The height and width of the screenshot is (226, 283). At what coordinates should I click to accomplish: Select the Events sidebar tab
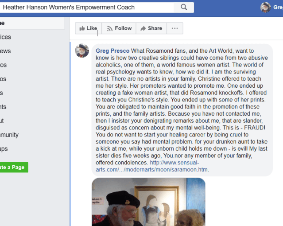(3, 107)
